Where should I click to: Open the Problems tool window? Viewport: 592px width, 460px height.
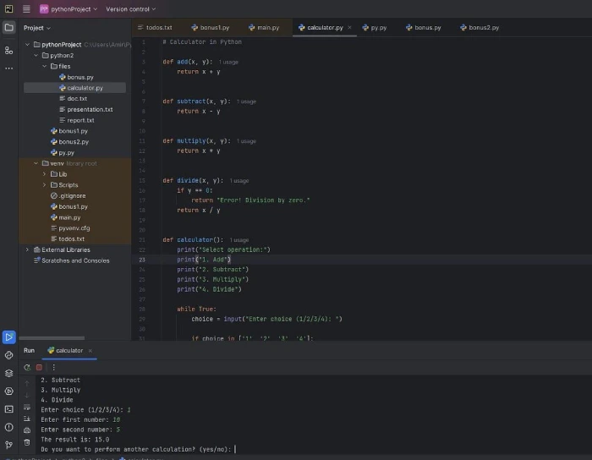[x=8, y=427]
